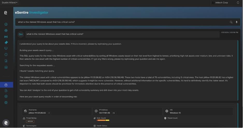Click the DH user avatar in chat

pyautogui.click(x=21, y=34)
